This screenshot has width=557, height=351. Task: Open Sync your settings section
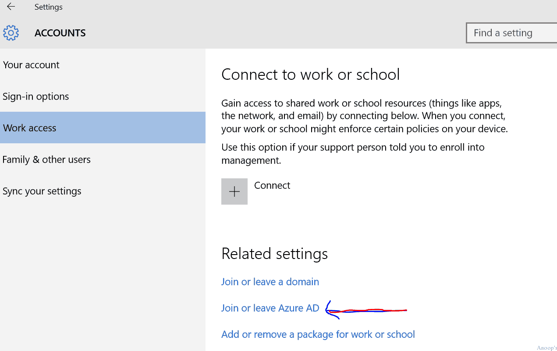[x=103, y=191]
